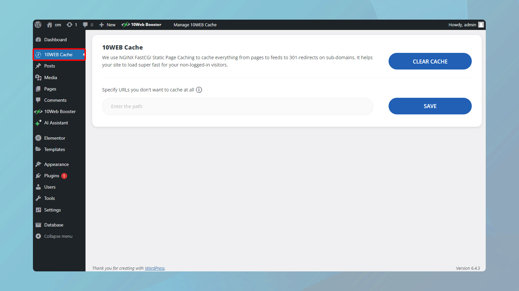
Task: Click the info tooltip icon next to cache URLs
Action: [x=199, y=89]
